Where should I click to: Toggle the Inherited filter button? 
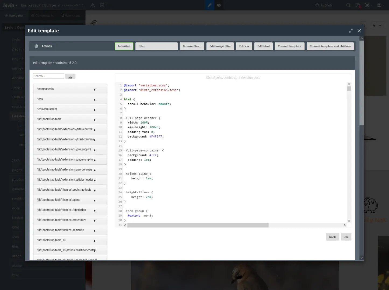[x=124, y=46]
